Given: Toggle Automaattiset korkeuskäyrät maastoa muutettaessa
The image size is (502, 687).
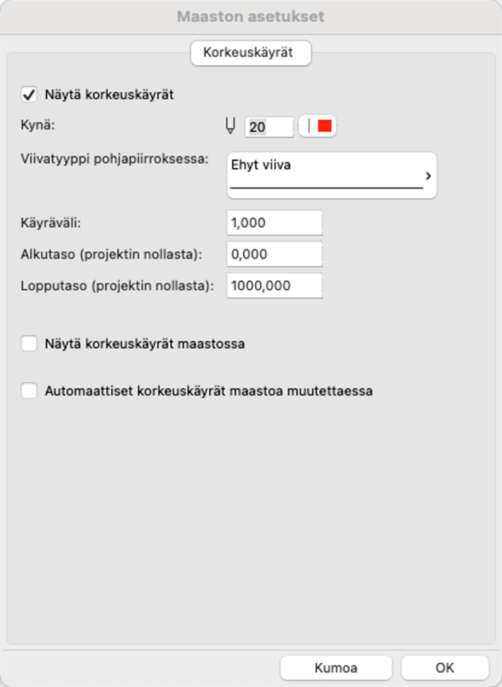Looking at the screenshot, I should pos(30,390).
